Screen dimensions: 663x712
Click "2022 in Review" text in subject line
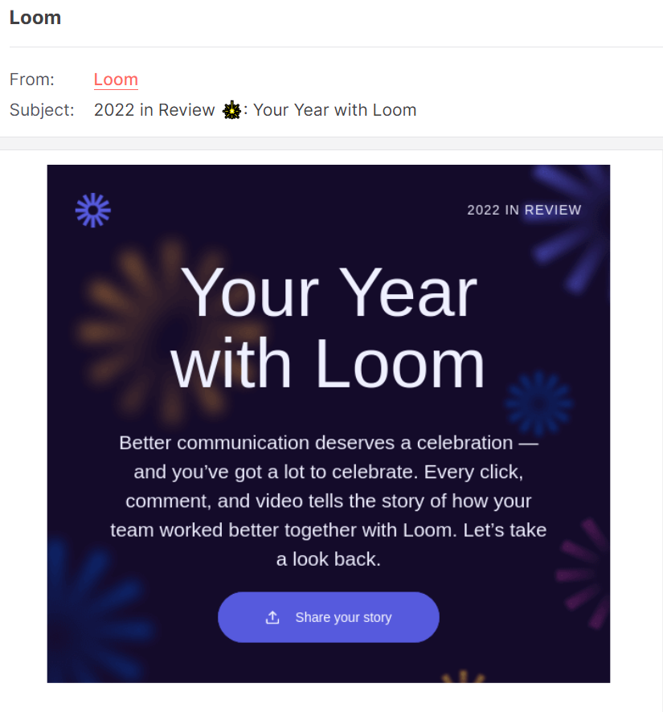point(154,110)
